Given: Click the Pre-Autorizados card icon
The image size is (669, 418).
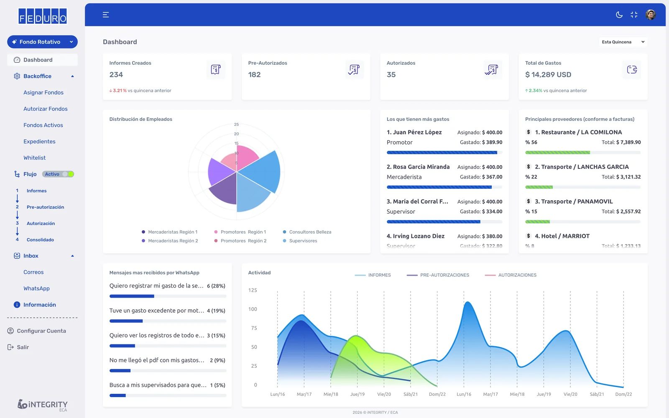Looking at the screenshot, I should (354, 69).
